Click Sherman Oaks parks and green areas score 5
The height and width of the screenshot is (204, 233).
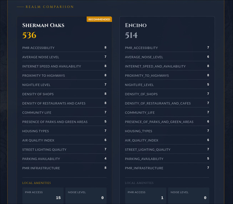click(105, 121)
